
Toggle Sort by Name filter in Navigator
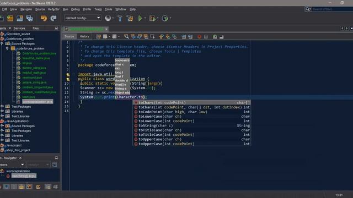point(48,186)
